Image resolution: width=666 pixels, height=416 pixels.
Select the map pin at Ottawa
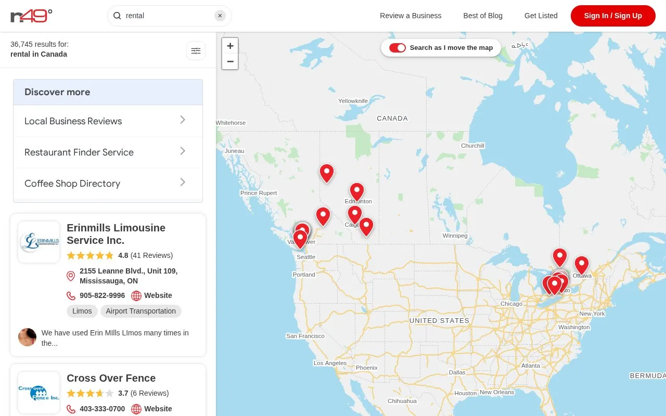pos(581,265)
